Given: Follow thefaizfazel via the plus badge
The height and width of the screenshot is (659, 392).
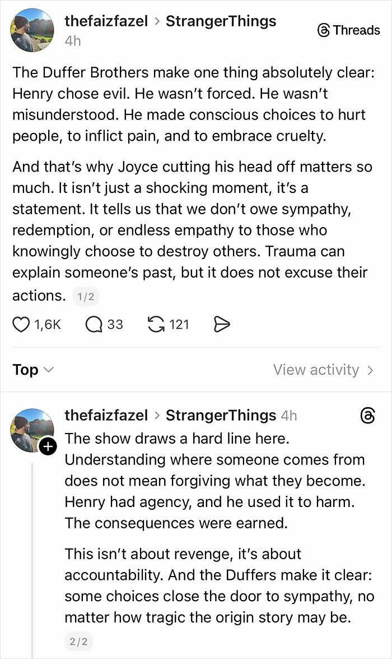Looking at the screenshot, I should click(x=48, y=446).
